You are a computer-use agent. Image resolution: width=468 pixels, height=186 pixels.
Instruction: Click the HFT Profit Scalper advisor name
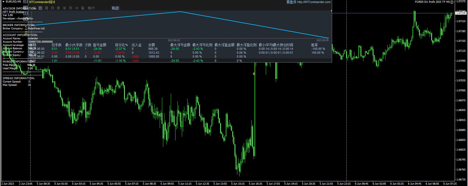pos(13,12)
